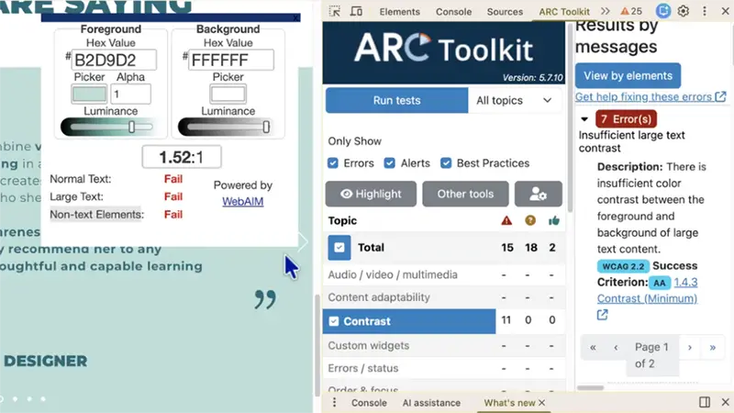Open the DevTools settings gear

click(684, 11)
